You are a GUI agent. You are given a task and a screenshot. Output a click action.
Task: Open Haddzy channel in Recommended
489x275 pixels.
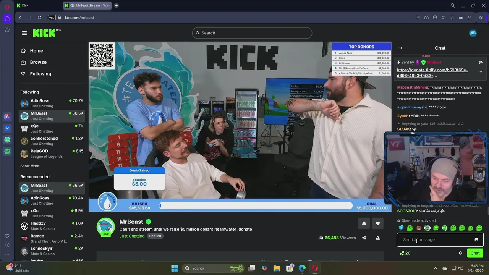coord(52,226)
